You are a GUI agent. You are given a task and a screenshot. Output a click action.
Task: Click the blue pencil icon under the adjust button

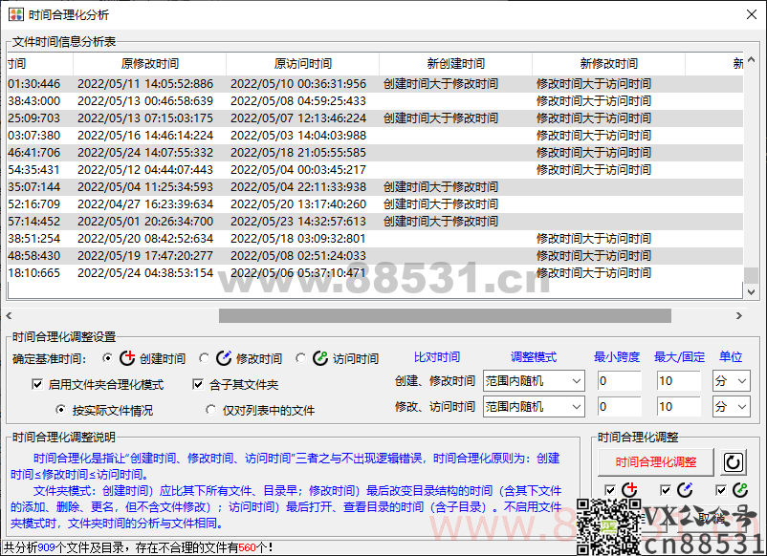[x=685, y=489]
